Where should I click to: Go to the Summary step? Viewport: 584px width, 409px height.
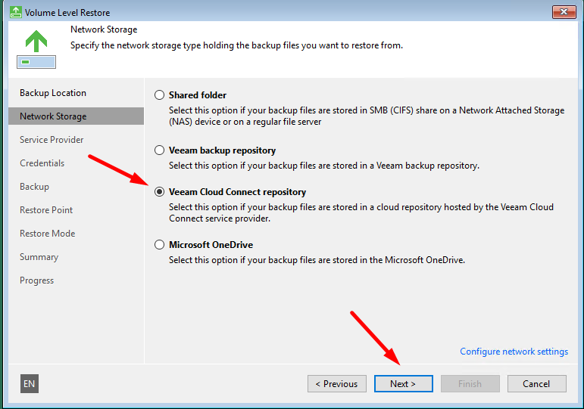(x=39, y=257)
